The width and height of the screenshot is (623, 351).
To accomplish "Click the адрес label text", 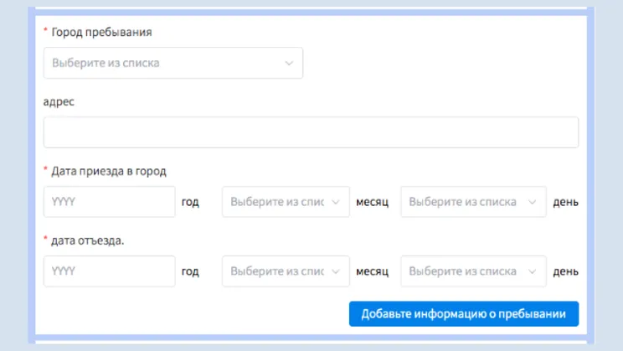I will 59,102.
